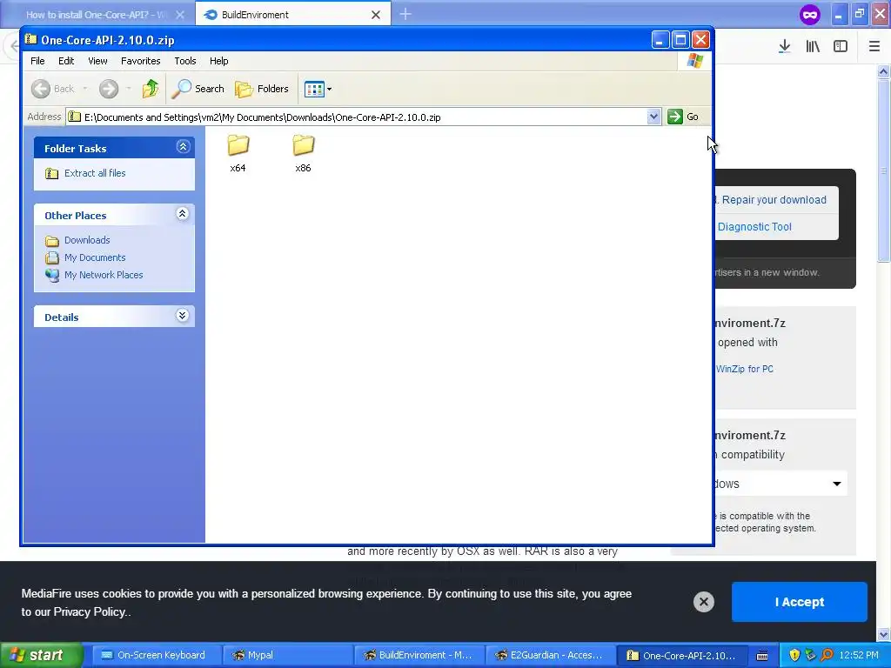Open the browser library icon
This screenshot has width=891, height=668.
[x=813, y=47]
